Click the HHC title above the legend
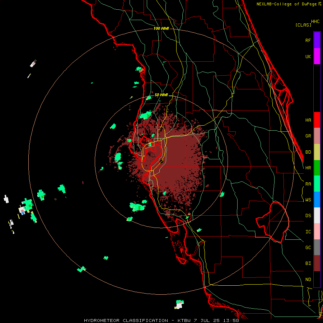The height and width of the screenshot is (323, 323). tap(315, 22)
